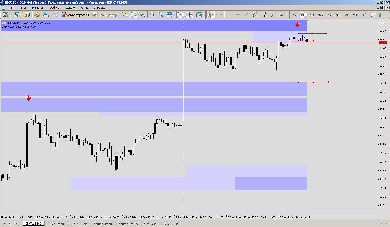The image size is (390, 227).
Task: Open the Файл menu
Action: point(12,8)
